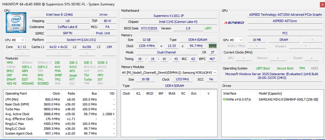Click the Supermicro X11SCL-IF motherboard field
This screenshot has width=325, height=140.
tap(169, 16)
